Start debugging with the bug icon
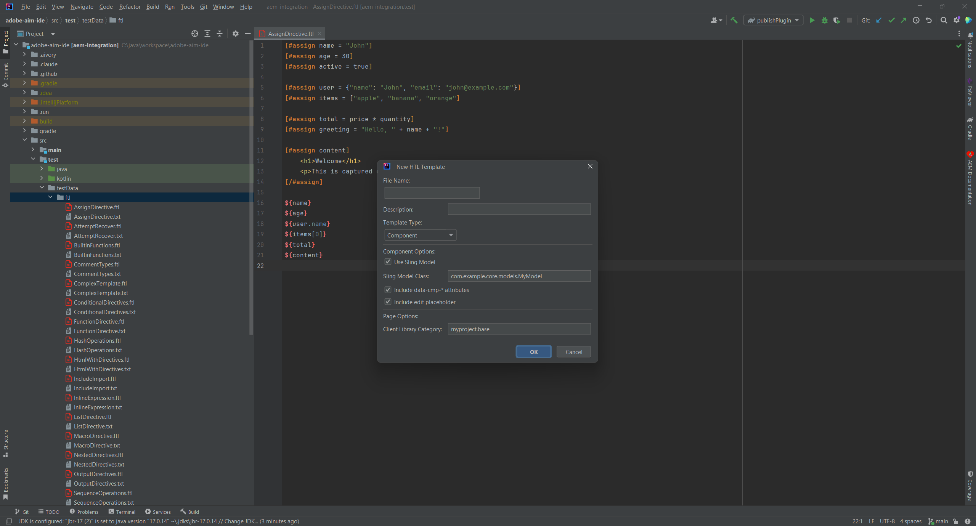Screen dimensions: 976x526 824,20
